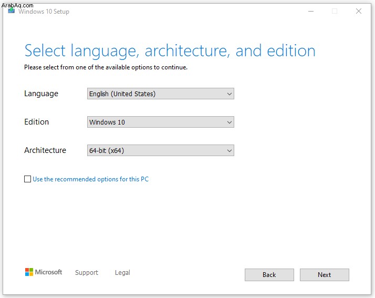Click the chevron arrow of Architecture box
Viewport: 375px width, 298px height.
(x=230, y=150)
